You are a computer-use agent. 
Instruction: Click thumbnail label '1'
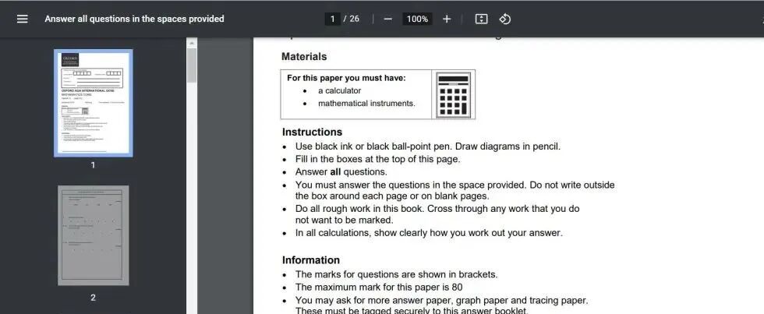click(x=93, y=165)
